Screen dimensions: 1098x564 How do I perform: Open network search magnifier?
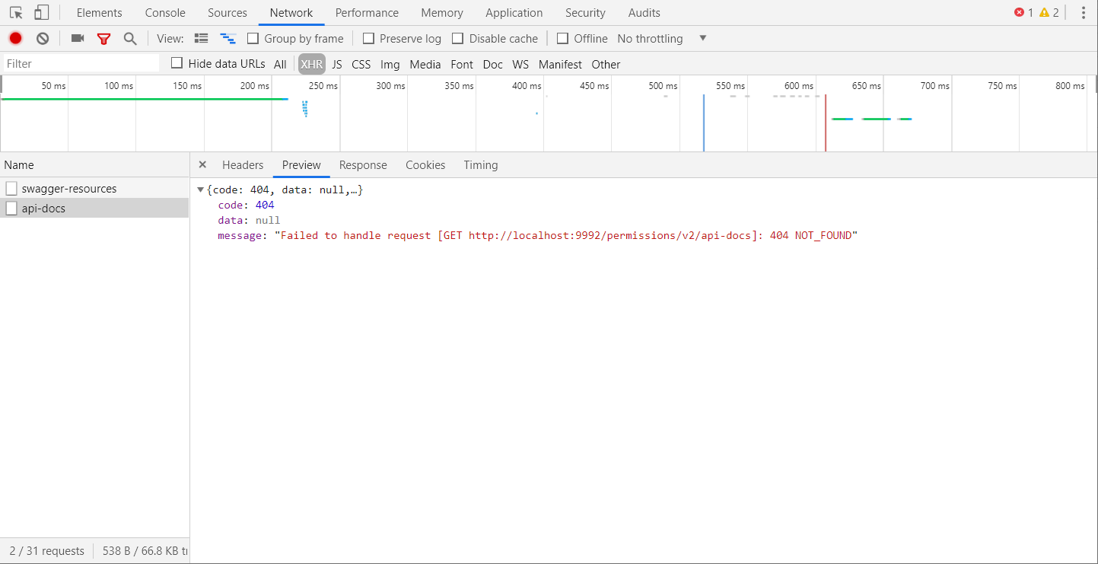point(130,38)
